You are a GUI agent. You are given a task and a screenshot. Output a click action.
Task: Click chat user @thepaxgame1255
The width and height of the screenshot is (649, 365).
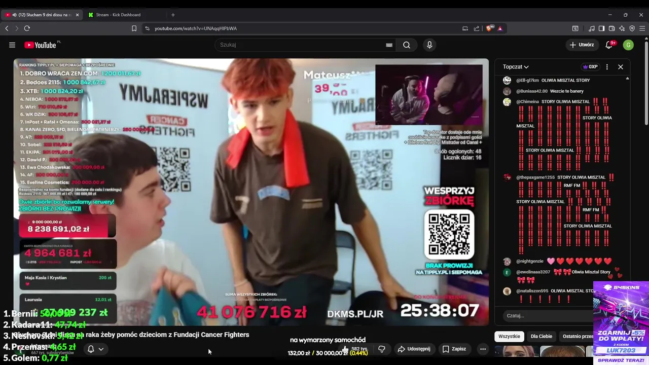click(535, 177)
